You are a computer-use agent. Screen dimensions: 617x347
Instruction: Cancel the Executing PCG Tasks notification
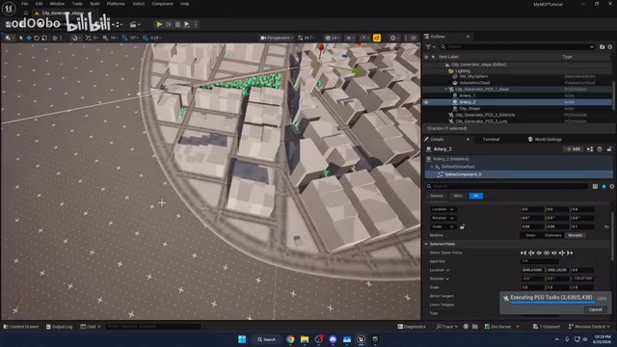[x=595, y=309]
